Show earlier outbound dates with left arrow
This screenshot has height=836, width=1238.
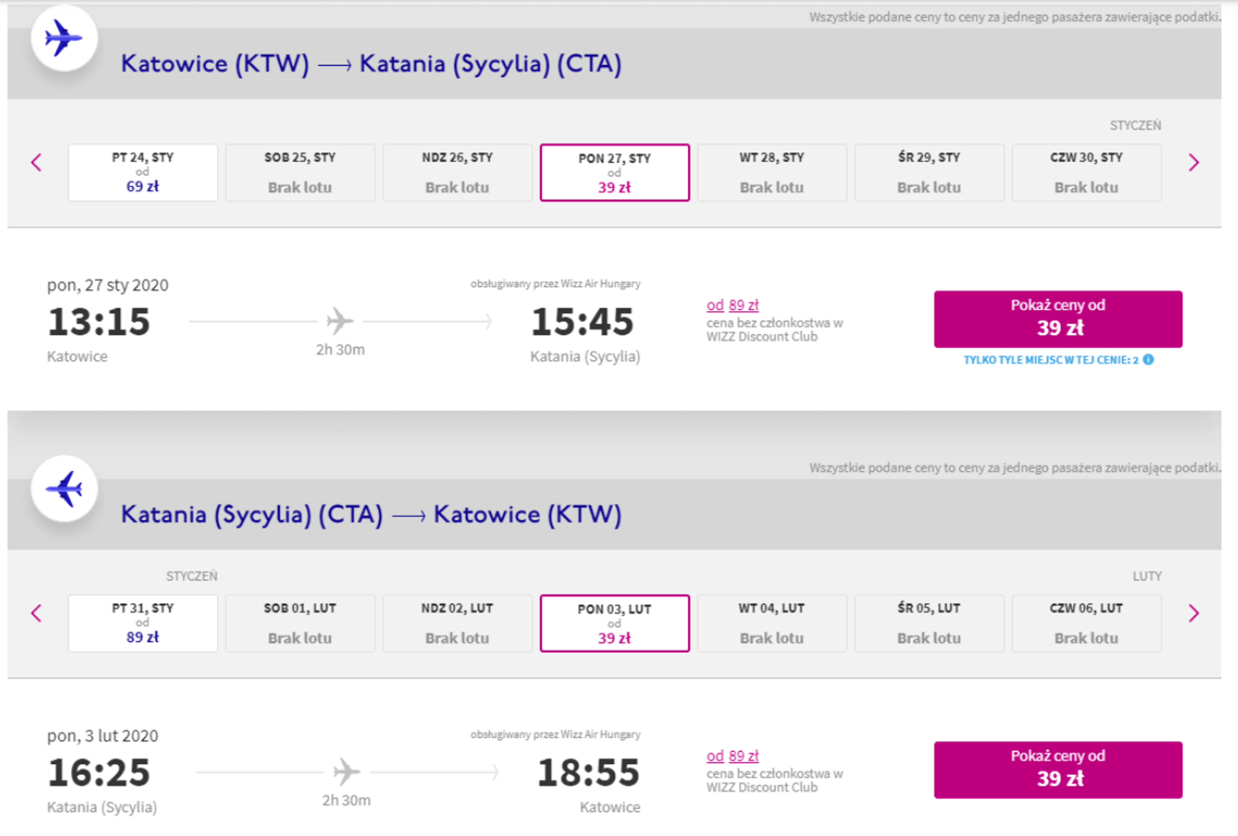point(36,162)
